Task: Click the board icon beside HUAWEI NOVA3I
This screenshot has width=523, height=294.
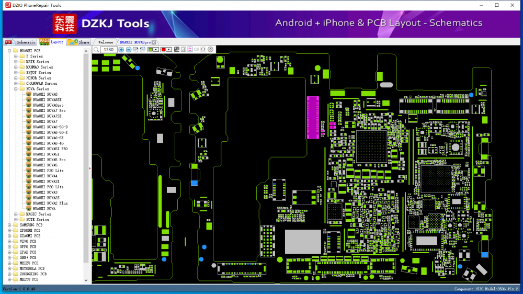Action: point(28,181)
